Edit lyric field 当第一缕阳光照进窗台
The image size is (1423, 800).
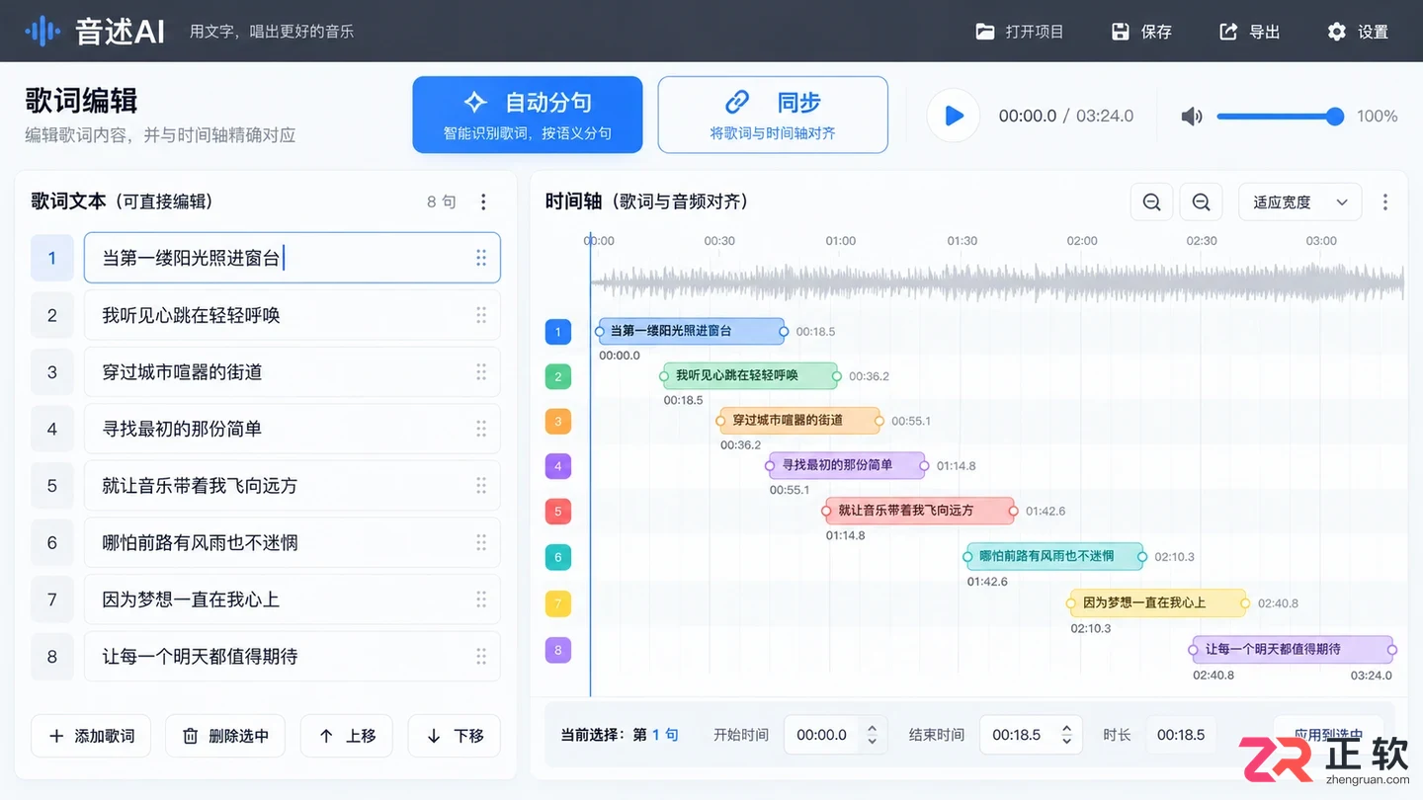coord(293,258)
